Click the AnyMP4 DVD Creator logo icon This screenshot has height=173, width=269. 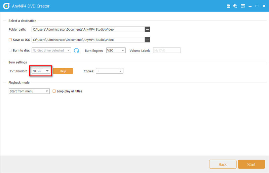pyautogui.click(x=6, y=6)
